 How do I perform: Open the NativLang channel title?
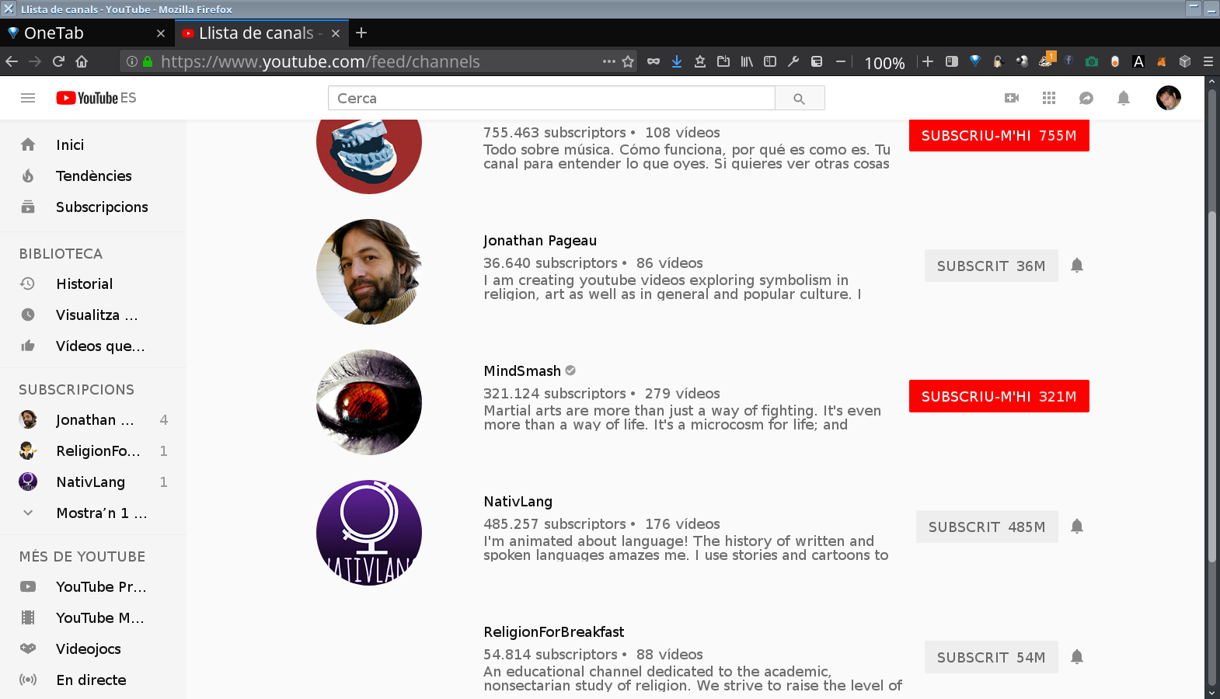pyautogui.click(x=518, y=502)
